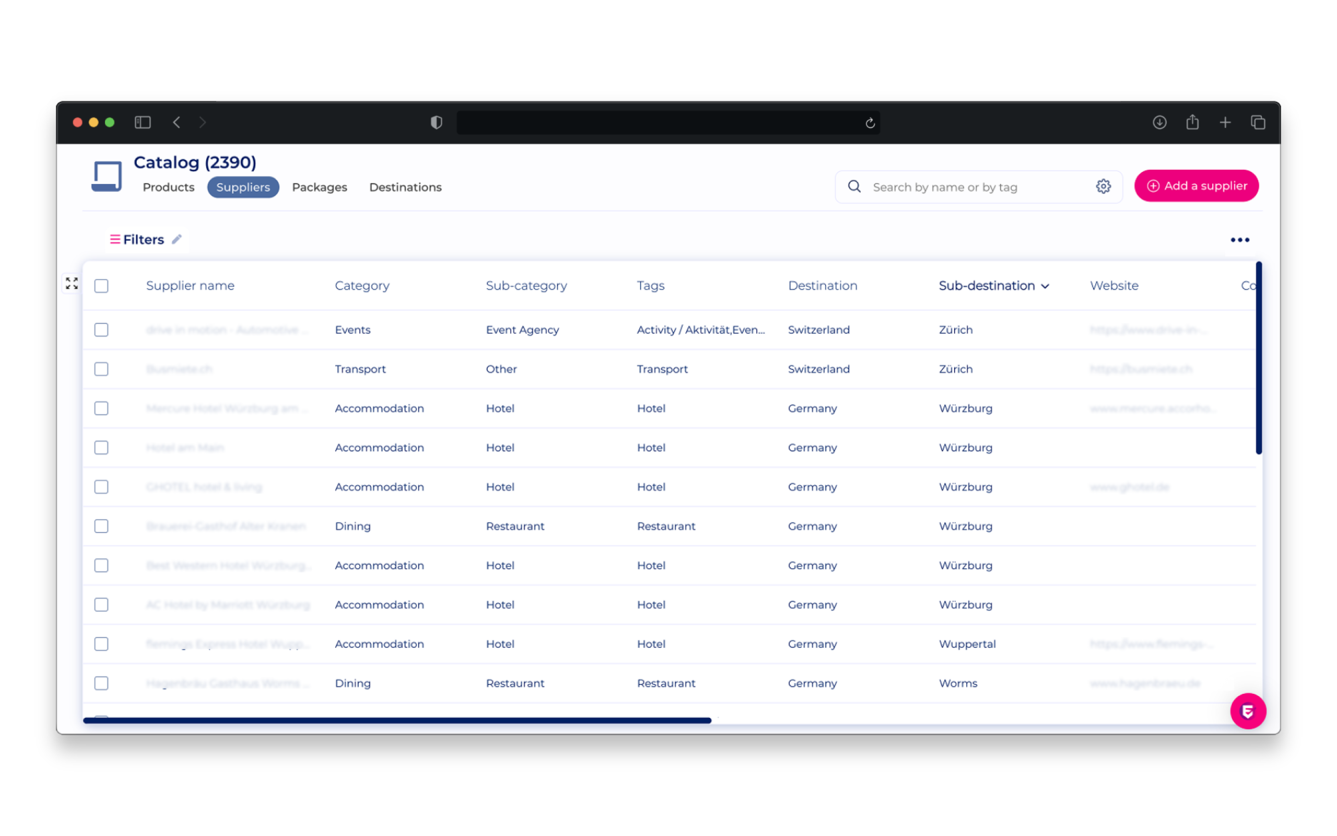Open the Packages tab
Viewport: 1337px width, 836px height.
[x=319, y=187]
